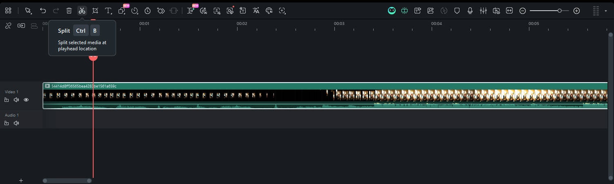Screen dimensions: 614x184
Task: Click the Redo arrow icon
Action: click(56, 11)
